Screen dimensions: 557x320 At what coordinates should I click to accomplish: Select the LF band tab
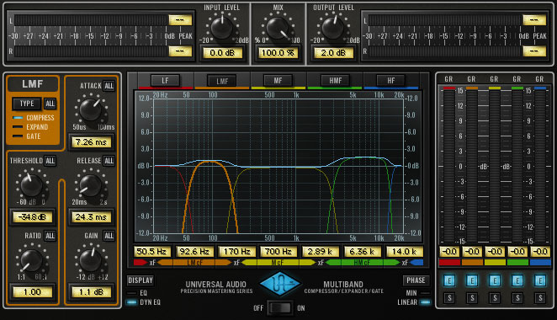[165, 81]
